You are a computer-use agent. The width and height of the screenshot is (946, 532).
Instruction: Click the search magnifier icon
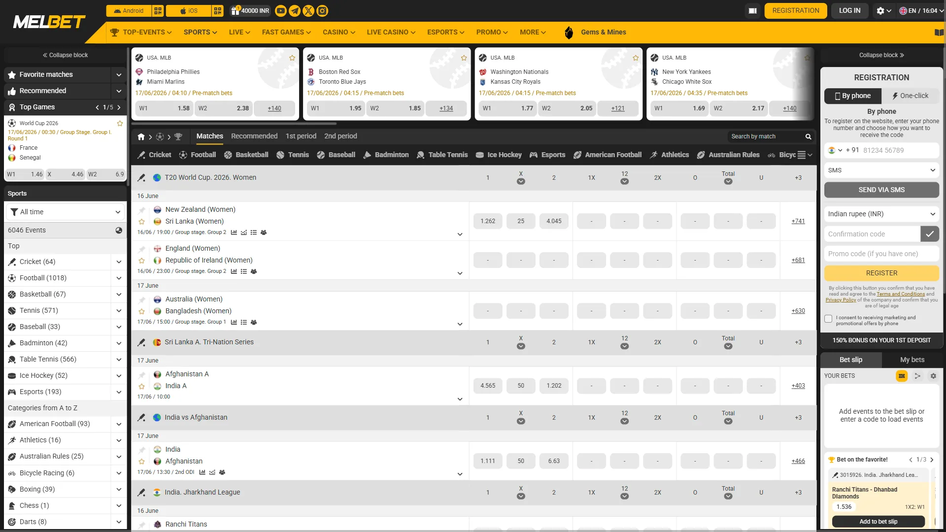click(808, 136)
